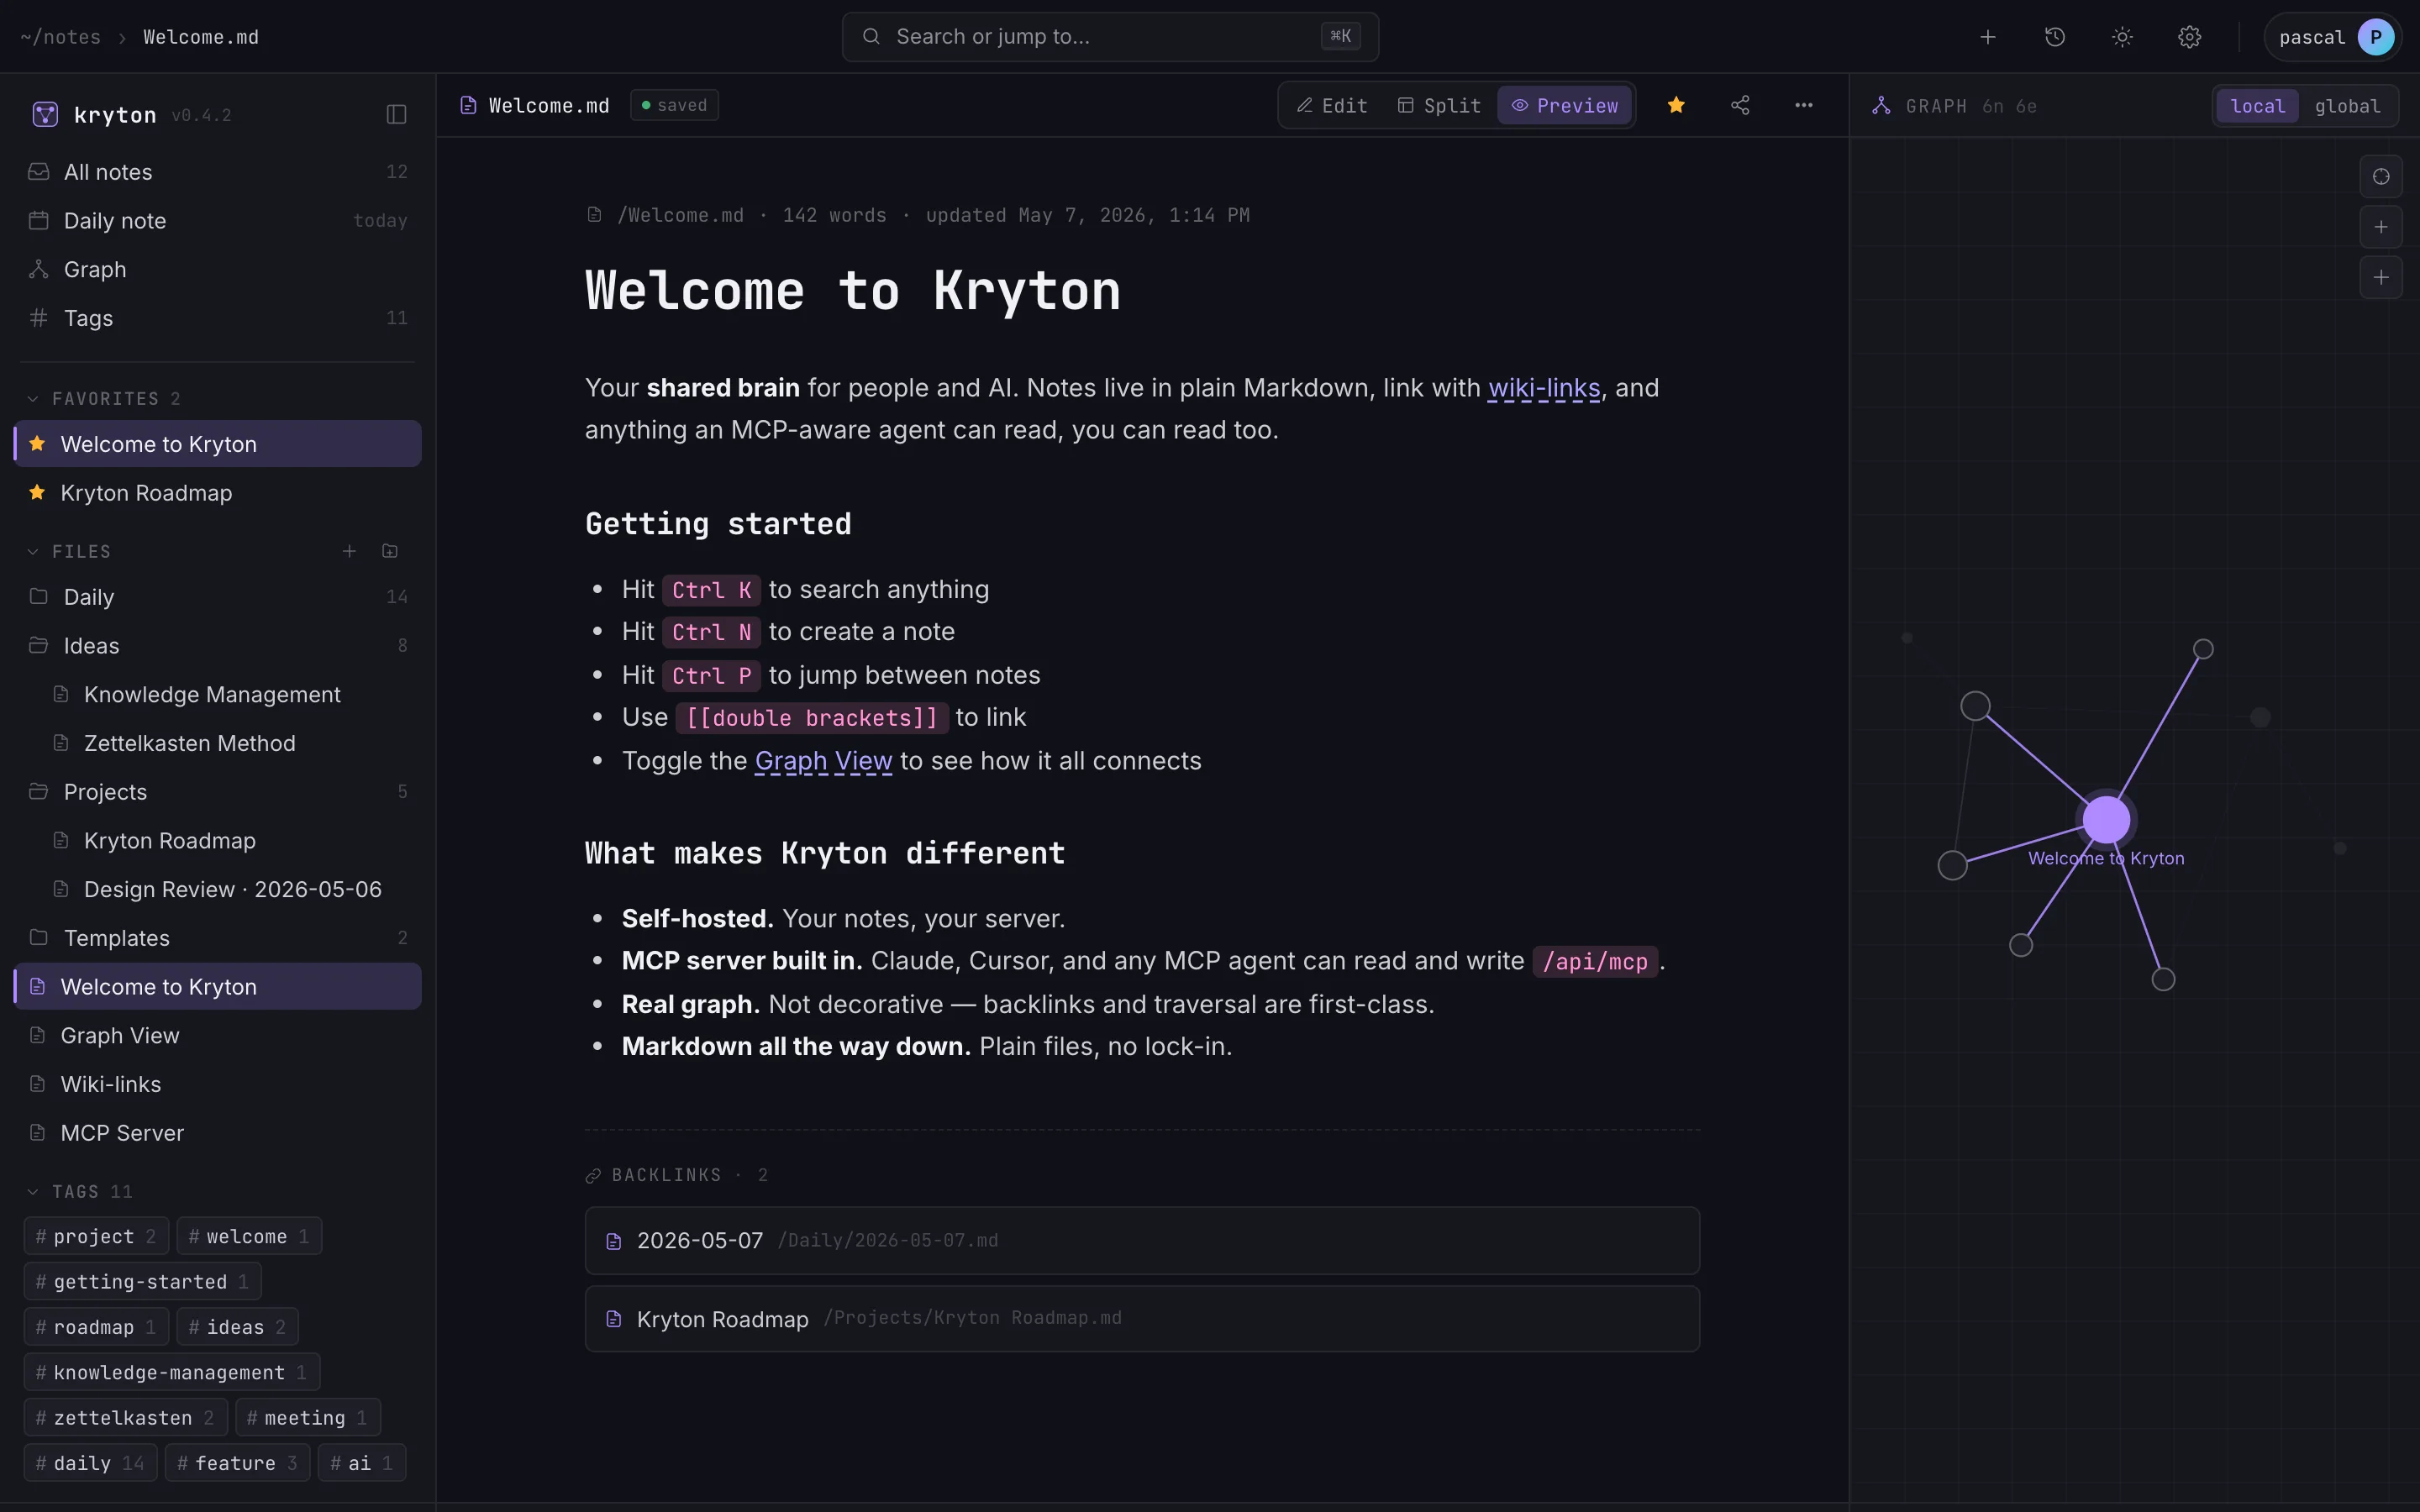Unfavorite the note with the star icon

[x=1676, y=105]
